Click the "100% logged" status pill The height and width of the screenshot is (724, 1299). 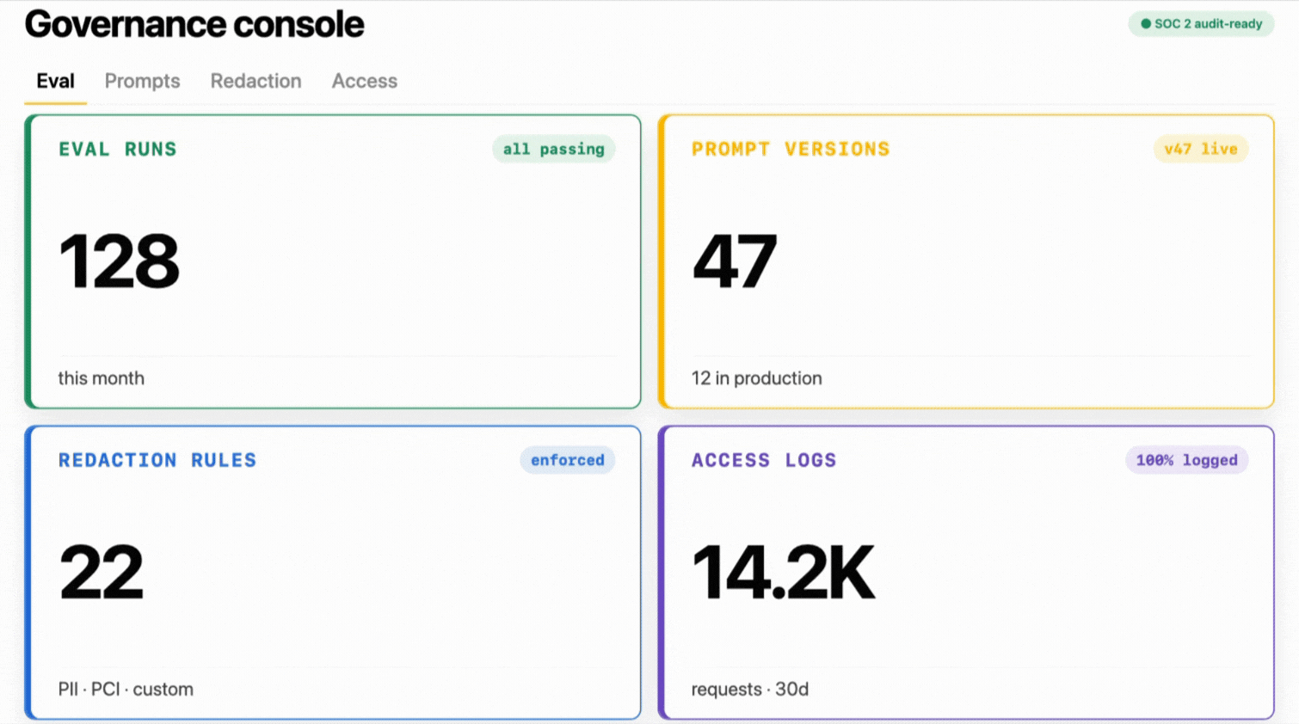coord(1186,460)
